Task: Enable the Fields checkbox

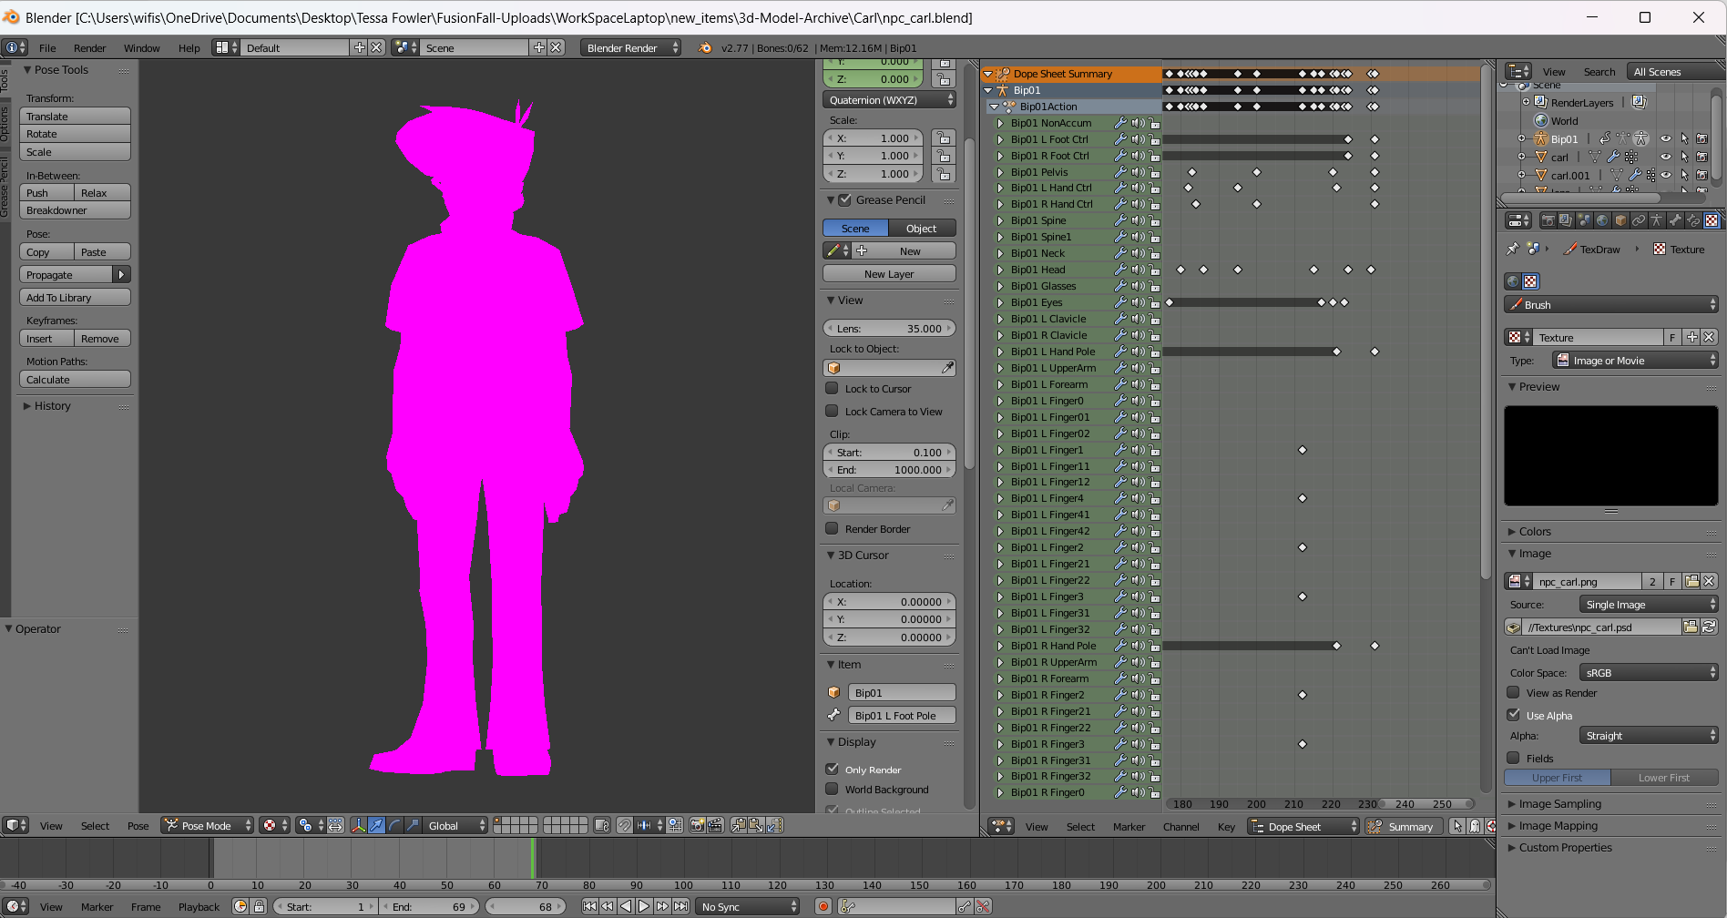Action: tap(1513, 758)
